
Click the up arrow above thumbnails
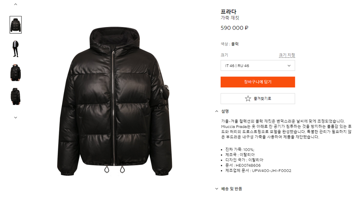16,4
